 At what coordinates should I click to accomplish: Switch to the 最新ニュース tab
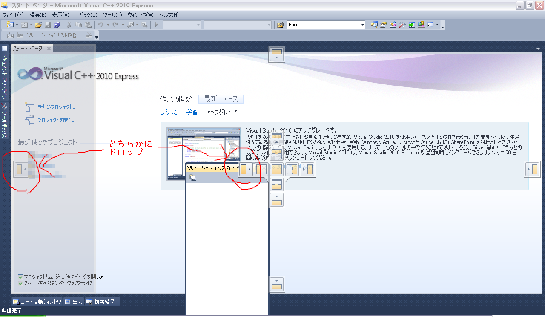(x=221, y=99)
